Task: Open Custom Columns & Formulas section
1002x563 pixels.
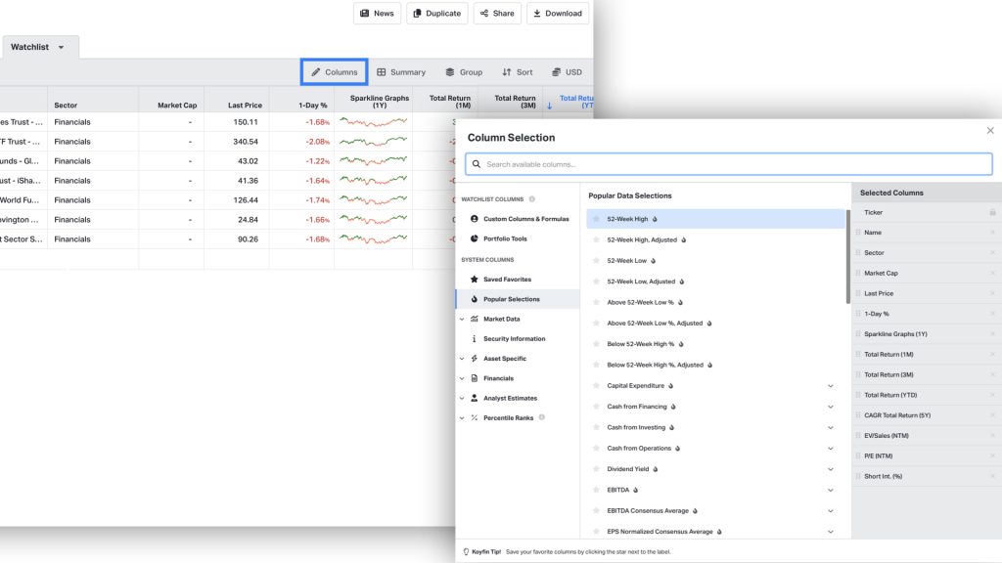Action: 525,219
